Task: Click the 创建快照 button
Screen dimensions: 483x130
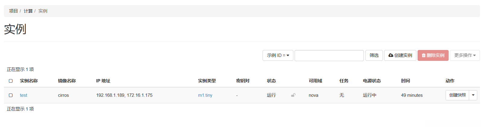Action: click(x=457, y=95)
